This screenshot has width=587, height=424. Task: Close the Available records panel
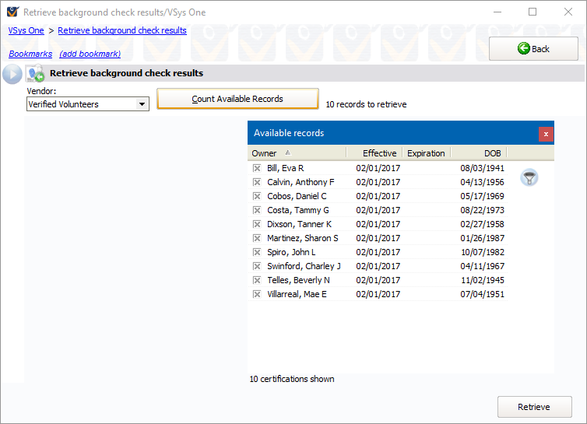546,134
